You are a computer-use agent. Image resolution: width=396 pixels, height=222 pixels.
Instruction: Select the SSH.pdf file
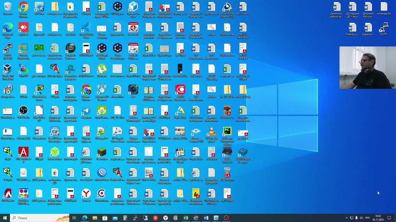point(86,9)
